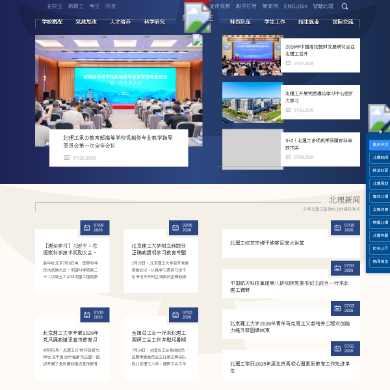The height and width of the screenshot is (390, 390).
Task: Open news 北理工校友宋柳平做客百家大讲堂
Action: tap(267, 242)
